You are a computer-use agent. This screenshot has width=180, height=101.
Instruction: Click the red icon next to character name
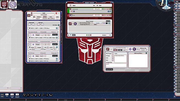56,13
